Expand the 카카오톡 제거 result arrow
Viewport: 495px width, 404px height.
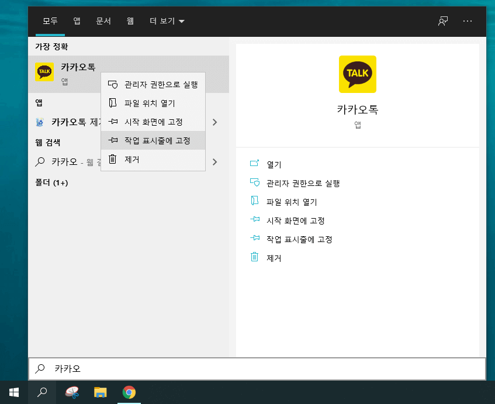coord(215,122)
